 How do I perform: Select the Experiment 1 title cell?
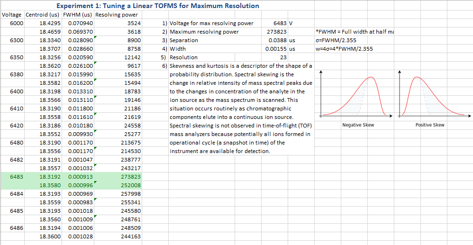[157, 6]
